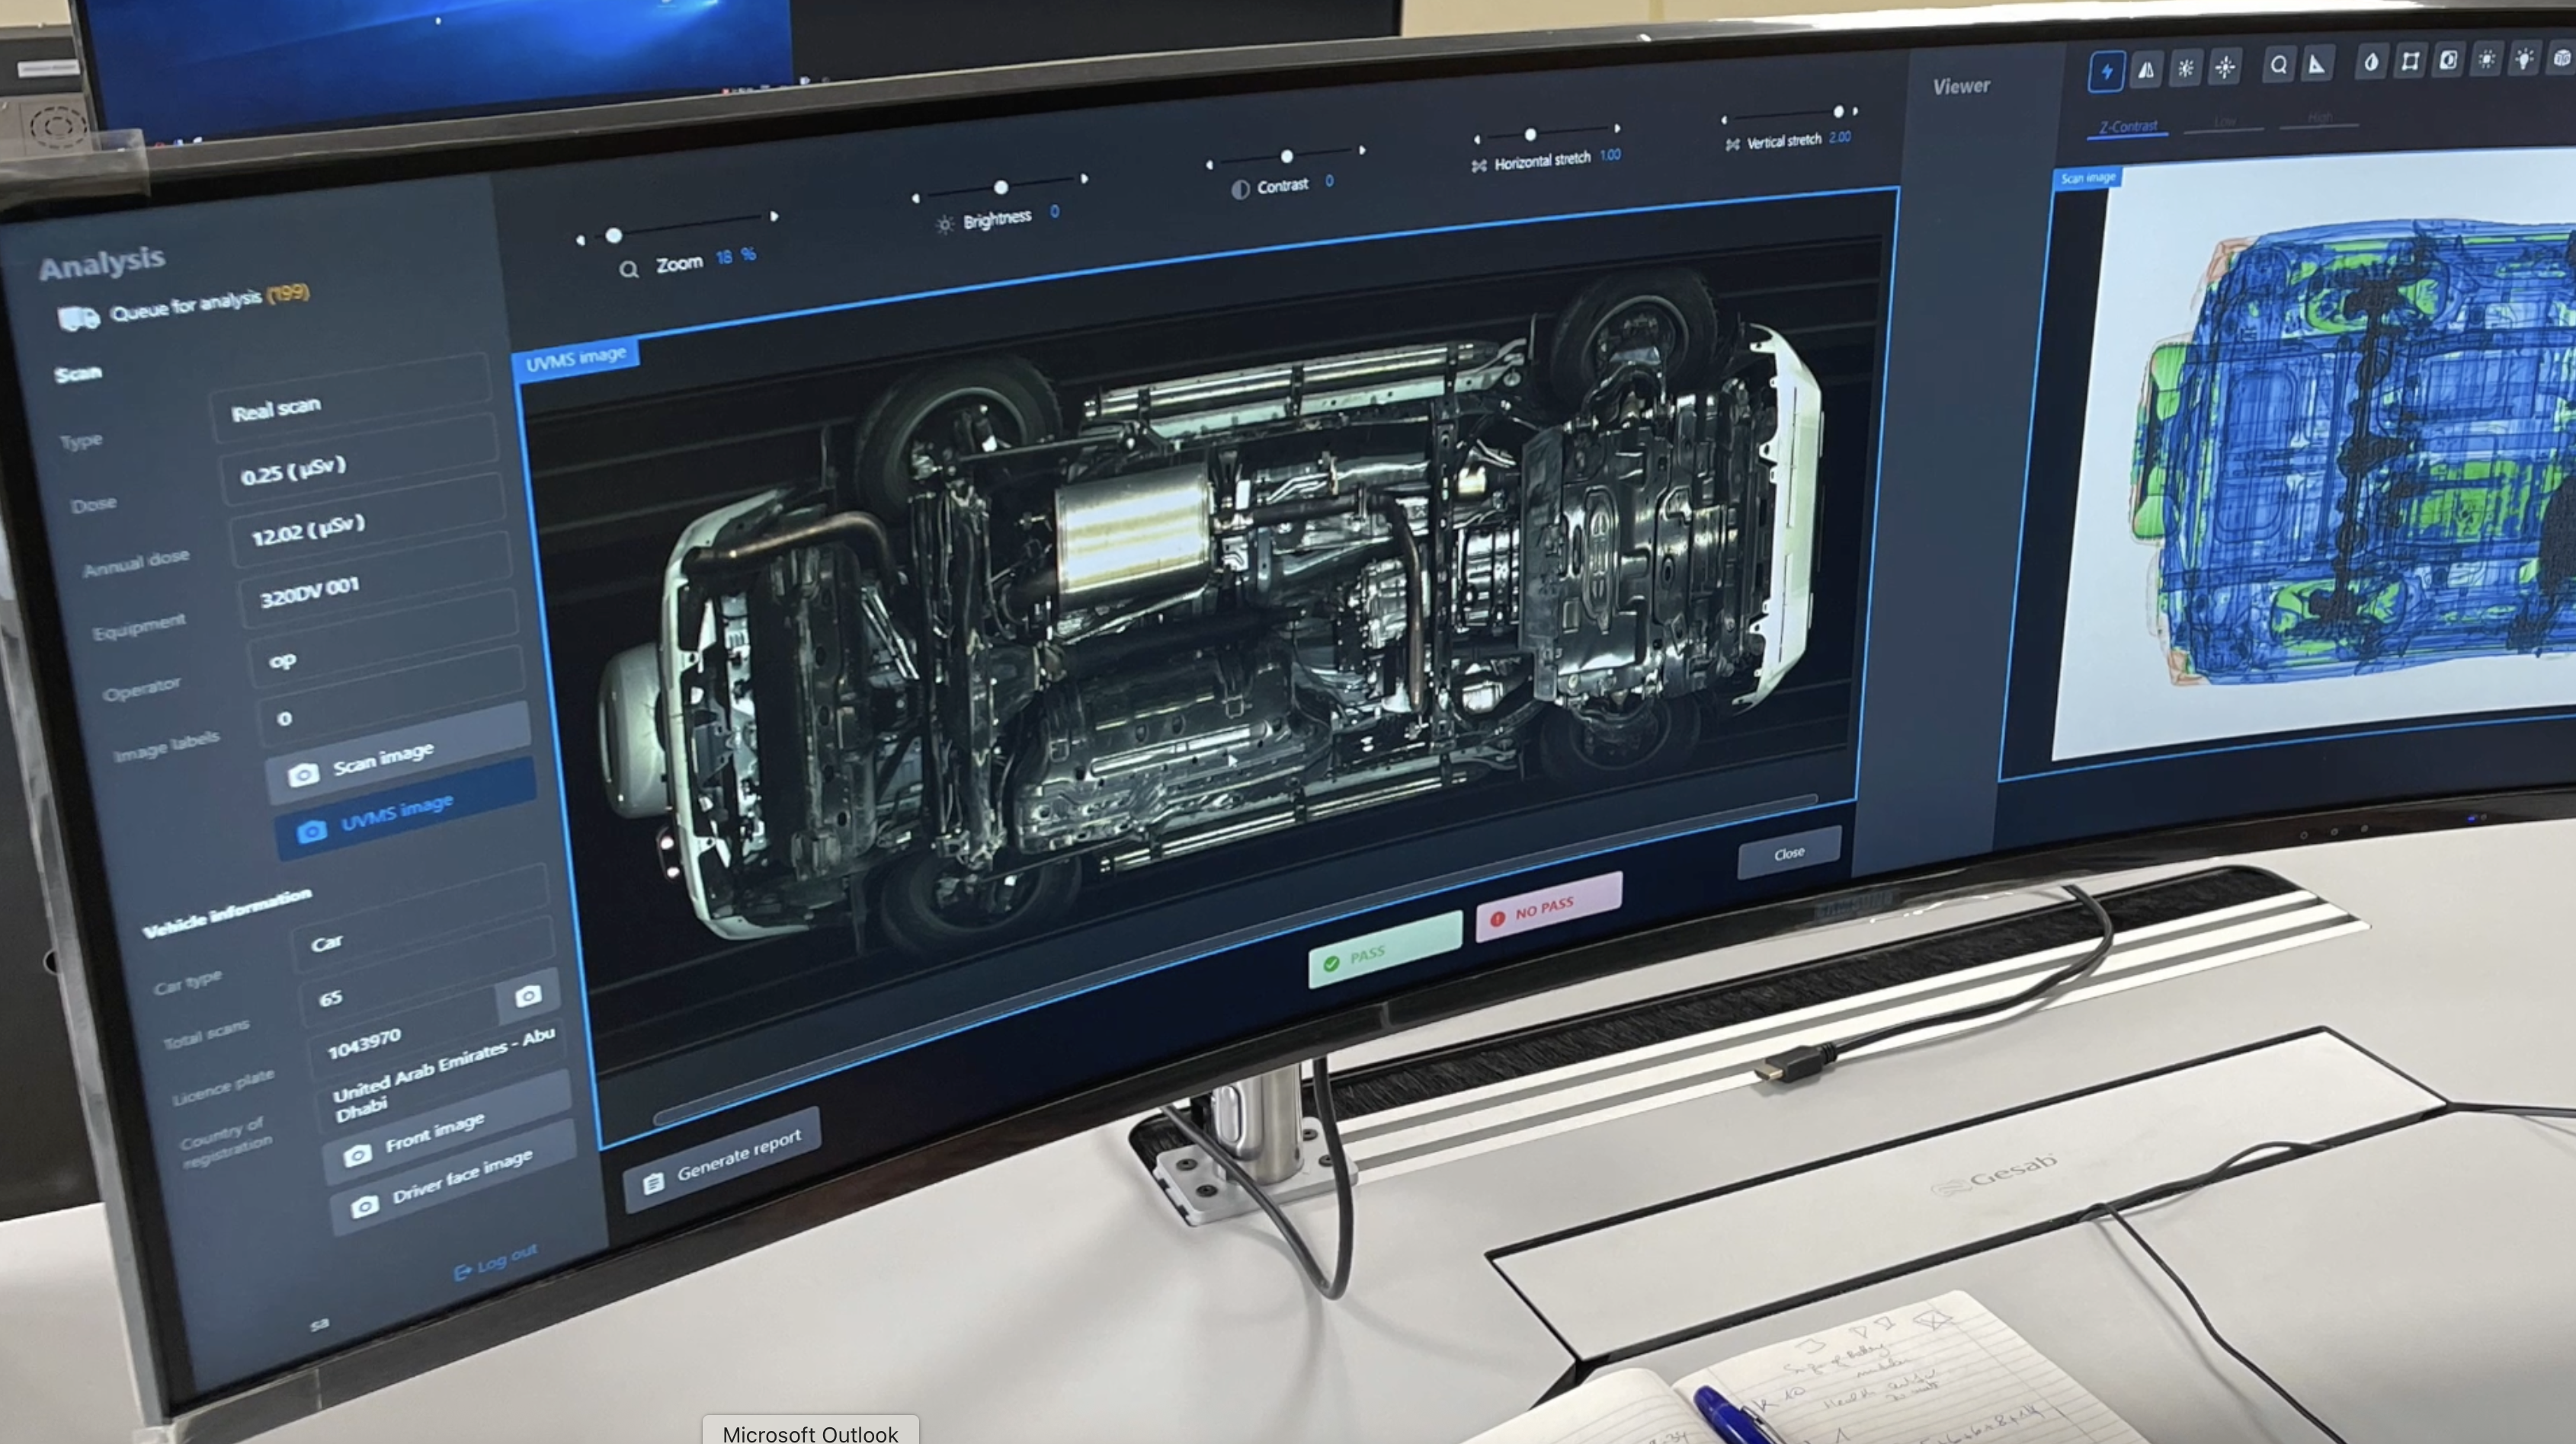Switch to the Z-Contrast tab
This screenshot has width=2576, height=1444.
tap(2127, 127)
